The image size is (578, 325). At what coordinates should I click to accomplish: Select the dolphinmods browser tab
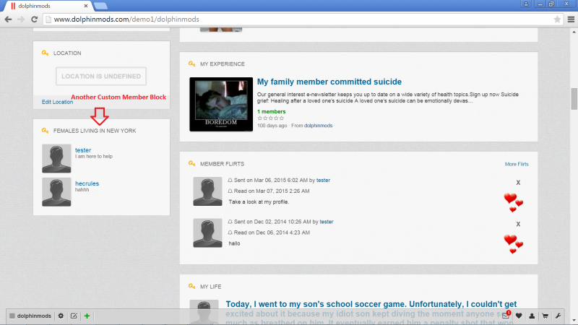coord(48,6)
